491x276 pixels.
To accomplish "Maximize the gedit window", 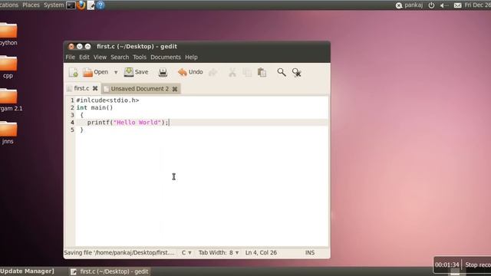I will pos(87,46).
